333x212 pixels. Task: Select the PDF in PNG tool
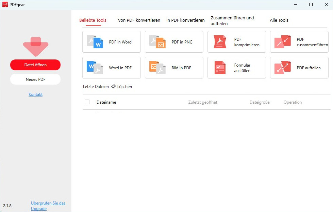[174, 42]
